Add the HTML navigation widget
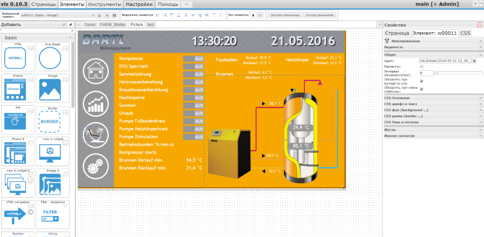484x237 pixels. [18, 215]
